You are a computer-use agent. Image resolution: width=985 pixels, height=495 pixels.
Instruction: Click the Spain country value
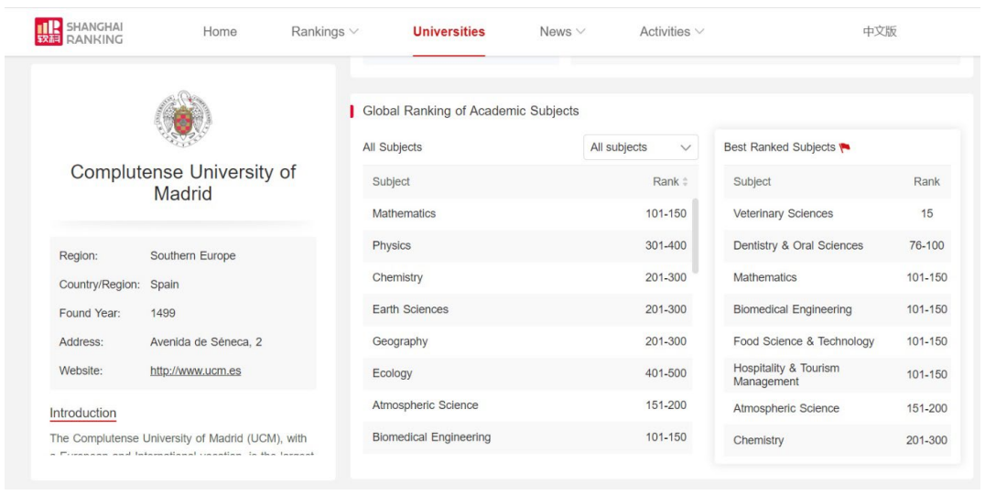tap(165, 285)
